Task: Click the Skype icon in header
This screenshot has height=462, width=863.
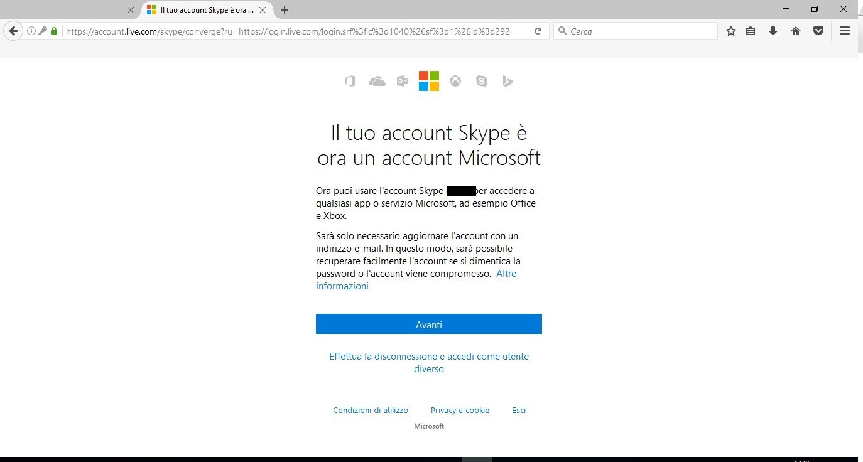Action: [x=482, y=81]
